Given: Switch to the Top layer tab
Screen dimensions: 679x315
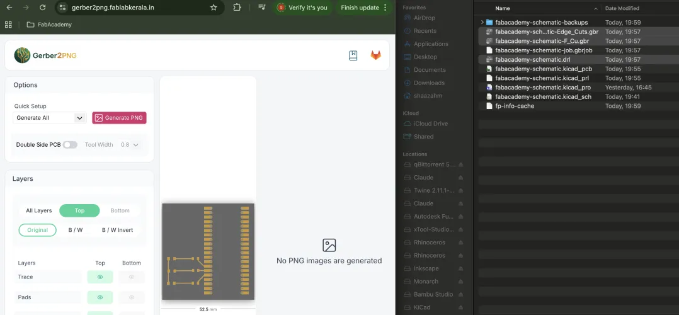Looking at the screenshot, I should pos(79,210).
